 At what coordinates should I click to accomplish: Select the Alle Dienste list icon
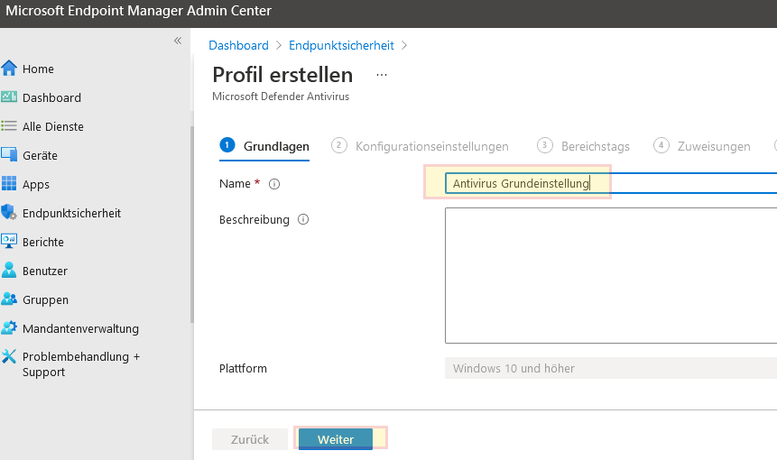(10, 126)
